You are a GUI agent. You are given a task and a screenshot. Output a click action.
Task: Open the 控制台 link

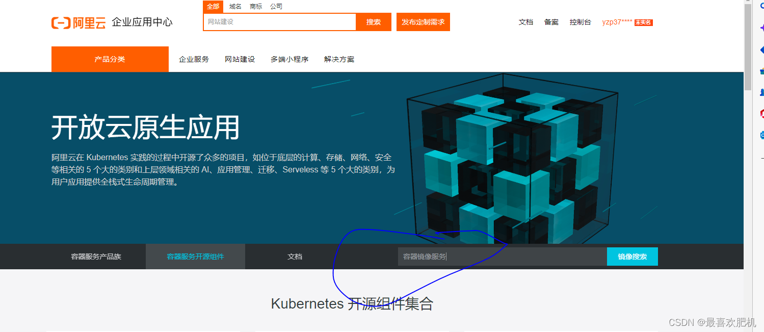click(581, 22)
